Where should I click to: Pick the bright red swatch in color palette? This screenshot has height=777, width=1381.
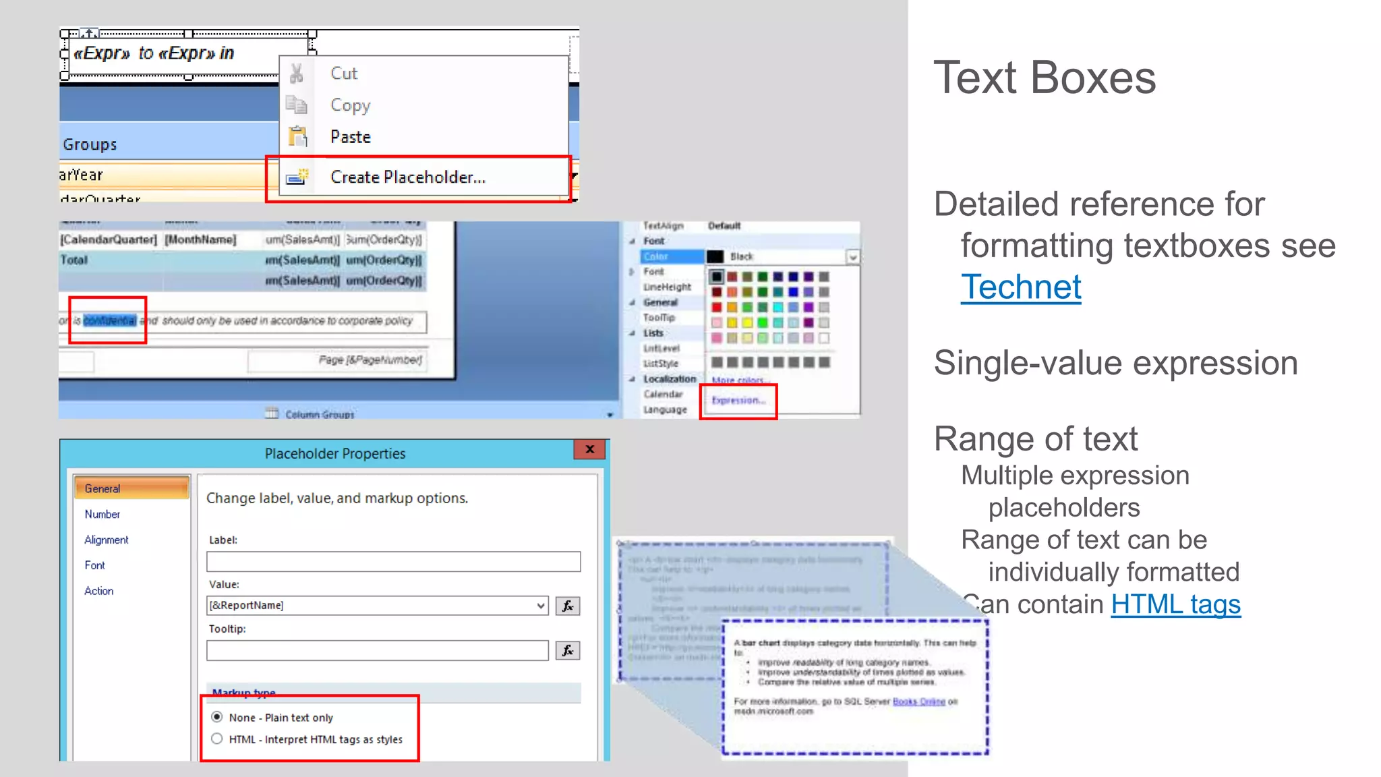(x=717, y=308)
